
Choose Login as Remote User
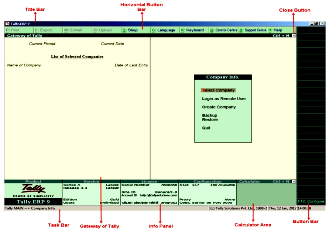click(224, 99)
